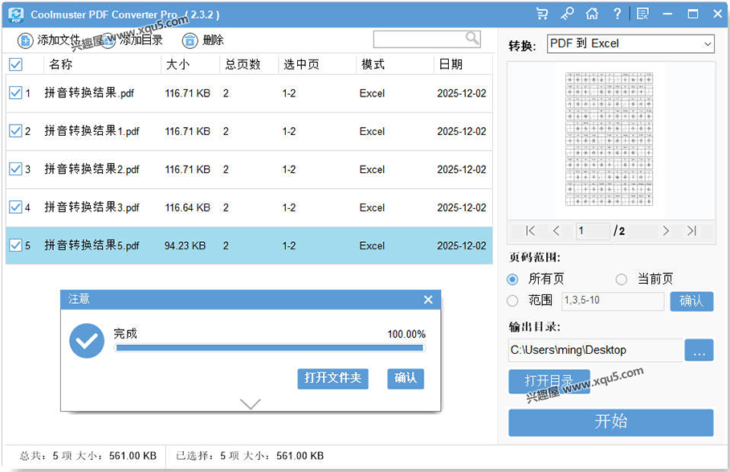Select the 当前页 radio button
Screen dimensions: 730x472
tap(622, 278)
